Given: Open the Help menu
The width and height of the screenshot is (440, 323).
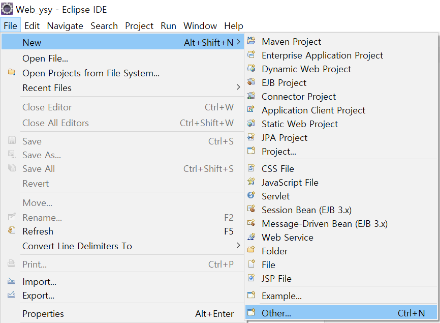Looking at the screenshot, I should click(234, 26).
